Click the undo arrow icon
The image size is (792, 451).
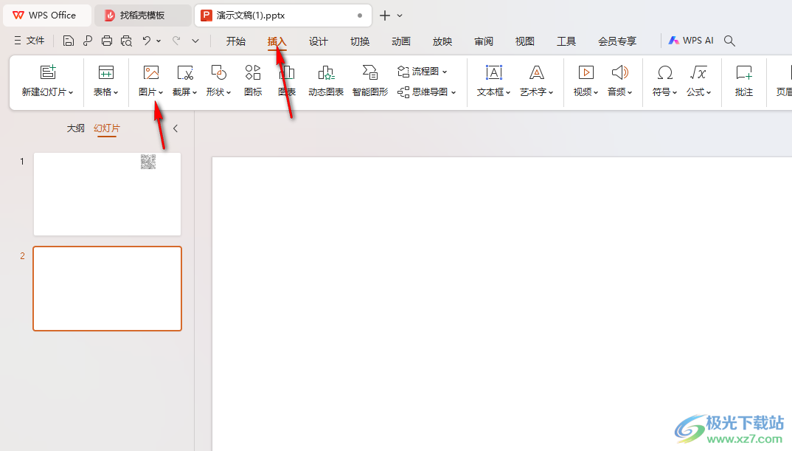[147, 41]
